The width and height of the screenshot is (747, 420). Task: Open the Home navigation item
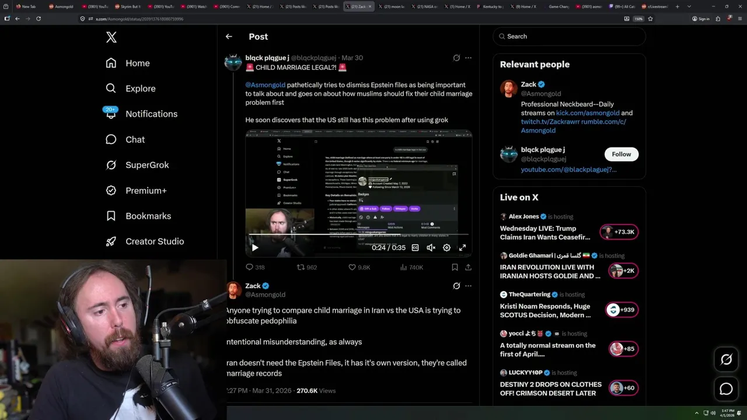[x=128, y=63]
